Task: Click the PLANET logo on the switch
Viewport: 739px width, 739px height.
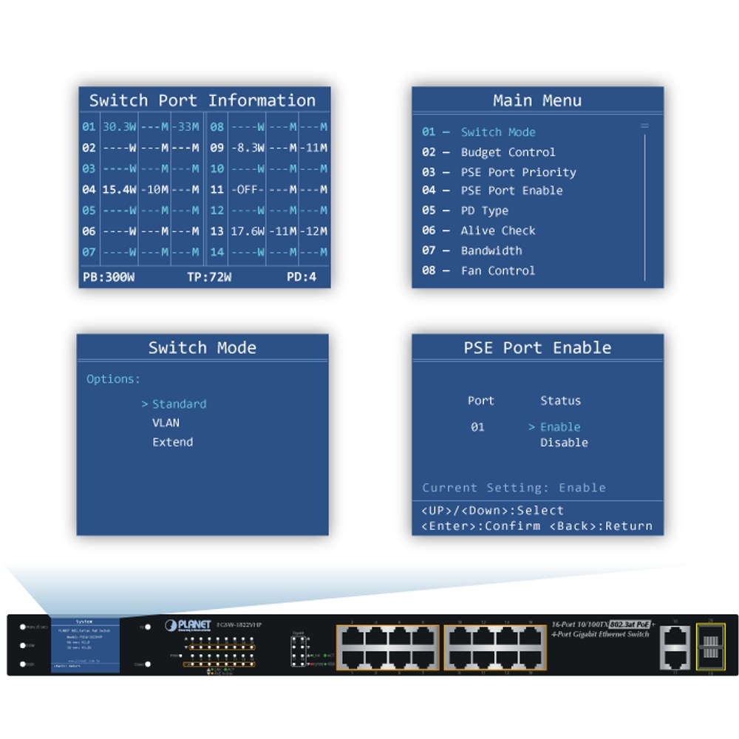Action: [188, 625]
